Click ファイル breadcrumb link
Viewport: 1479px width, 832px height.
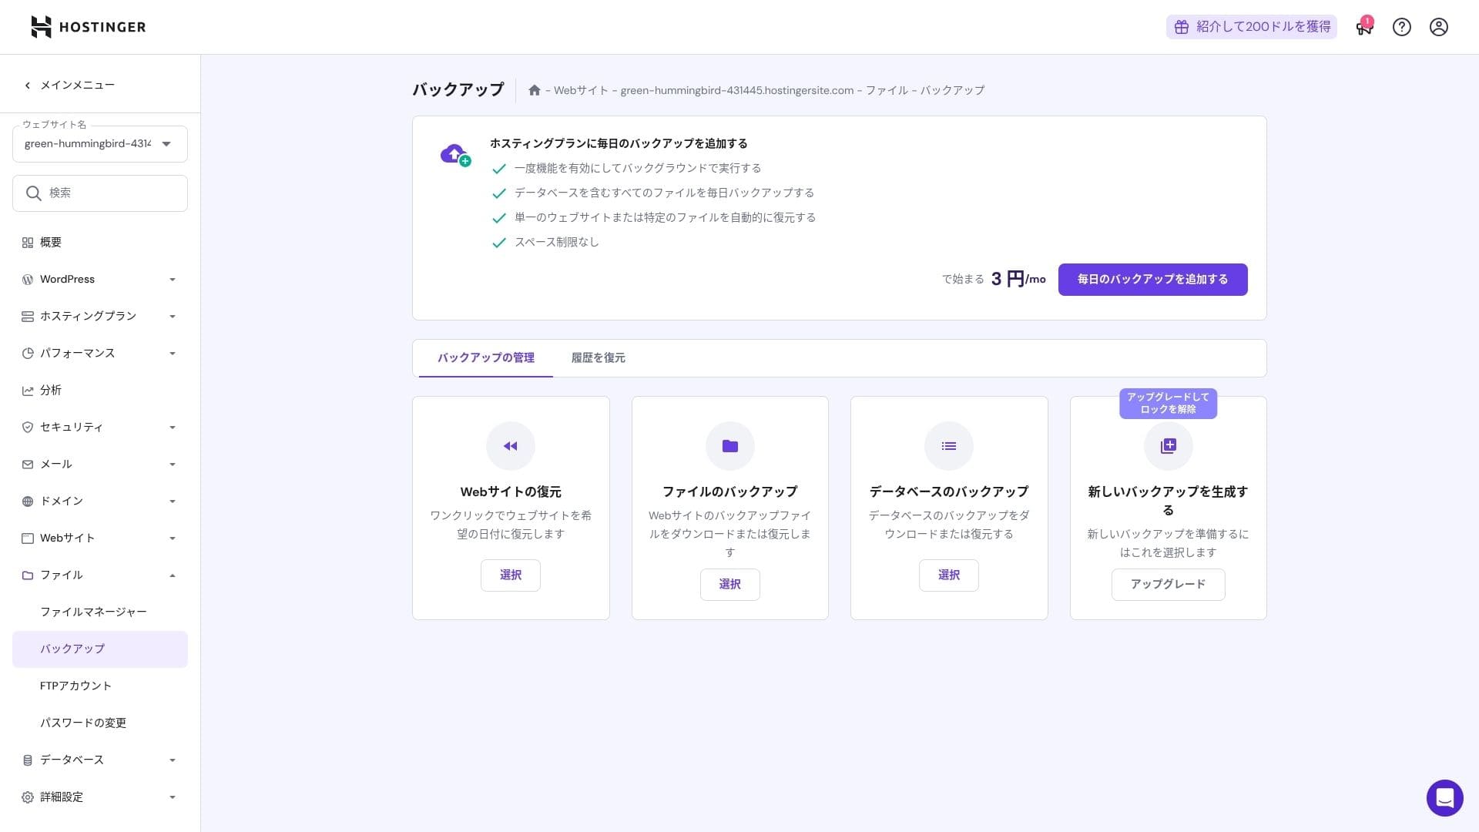click(887, 90)
